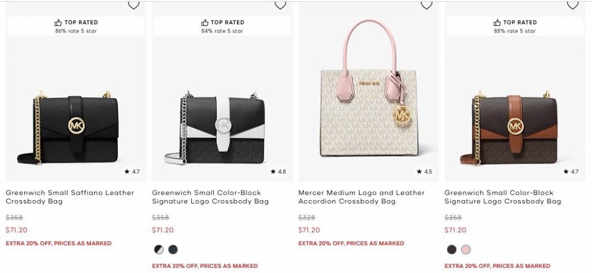The height and width of the screenshot is (273, 592).
Task: Add Mercer Medium bag to wishlist heart
Action: click(427, 5)
